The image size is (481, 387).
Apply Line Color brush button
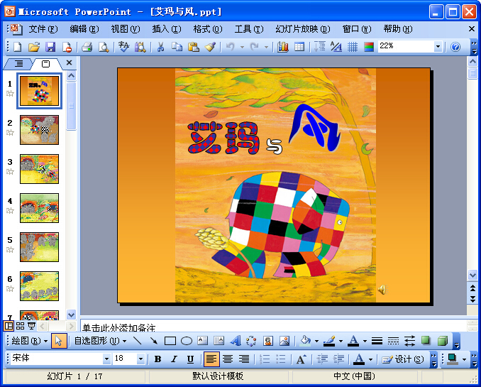(329, 341)
